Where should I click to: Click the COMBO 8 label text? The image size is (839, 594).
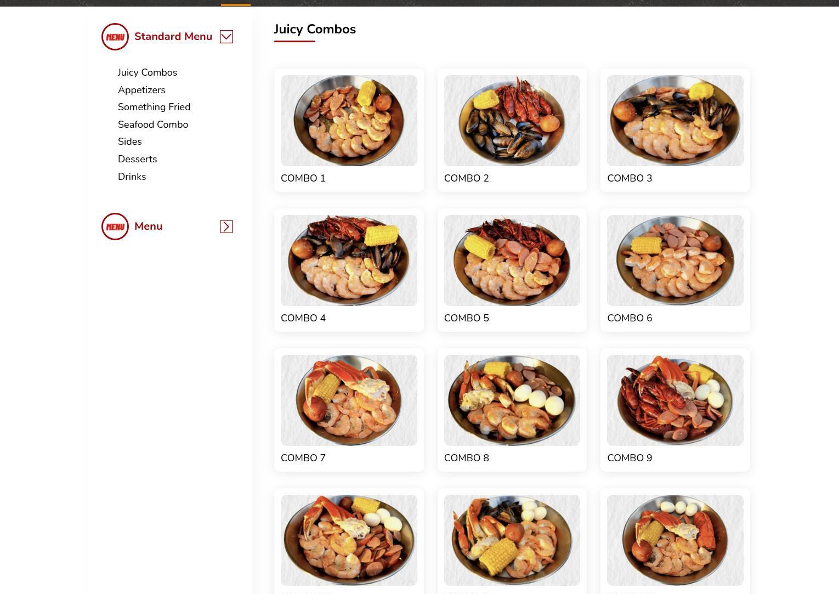point(467,458)
